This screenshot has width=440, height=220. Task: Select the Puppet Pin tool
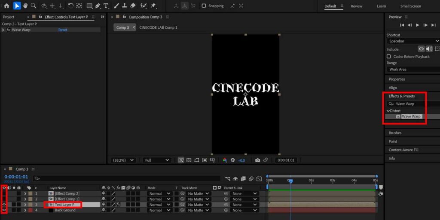pyautogui.click(x=153, y=6)
